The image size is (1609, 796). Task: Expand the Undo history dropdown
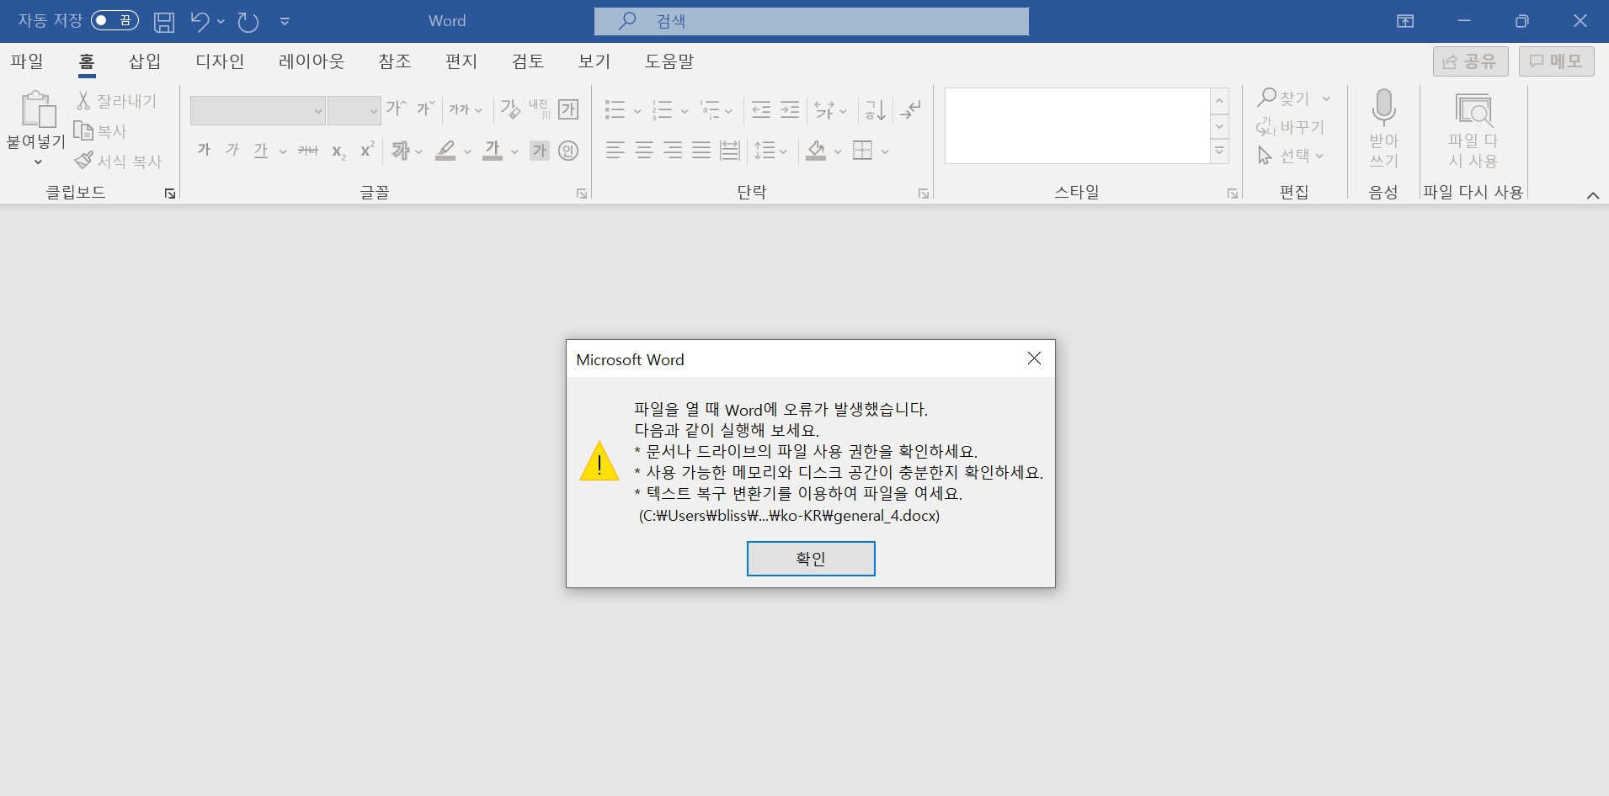[x=221, y=21]
